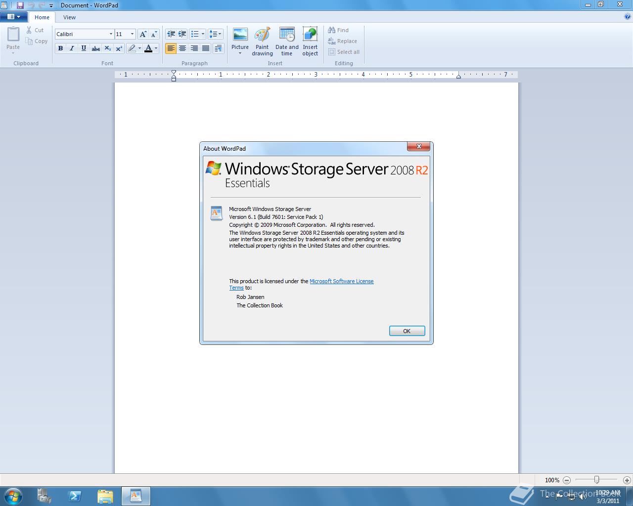
Task: Toggle Superscript formatting
Action: click(x=119, y=48)
